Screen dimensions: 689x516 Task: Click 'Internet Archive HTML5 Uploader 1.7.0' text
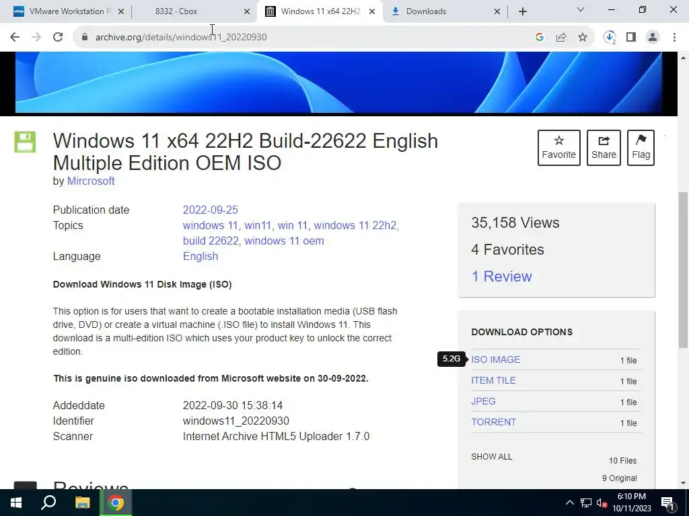pos(276,437)
